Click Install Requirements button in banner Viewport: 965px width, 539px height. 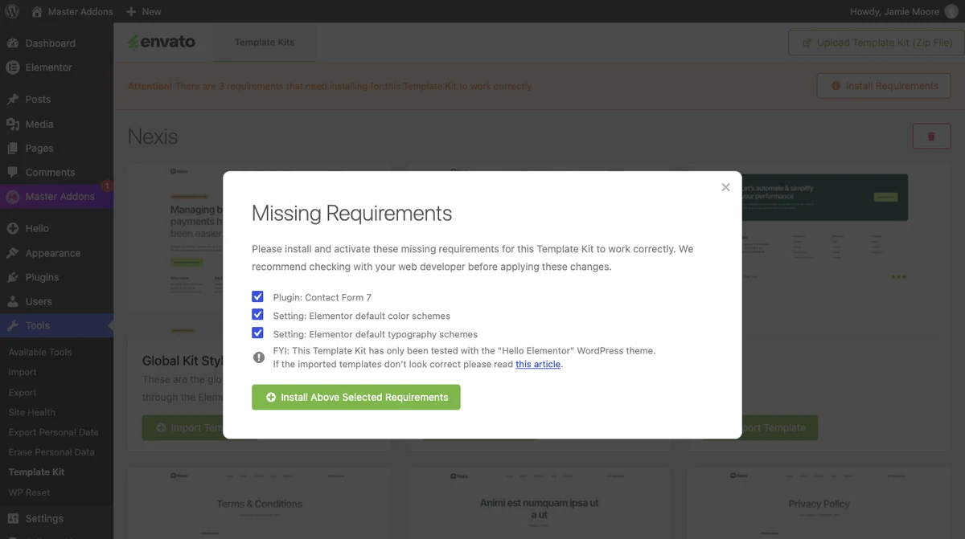pos(884,86)
